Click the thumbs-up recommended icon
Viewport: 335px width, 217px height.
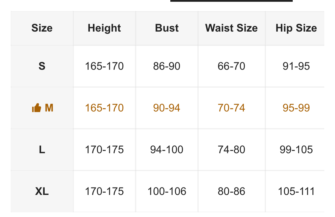(36, 108)
